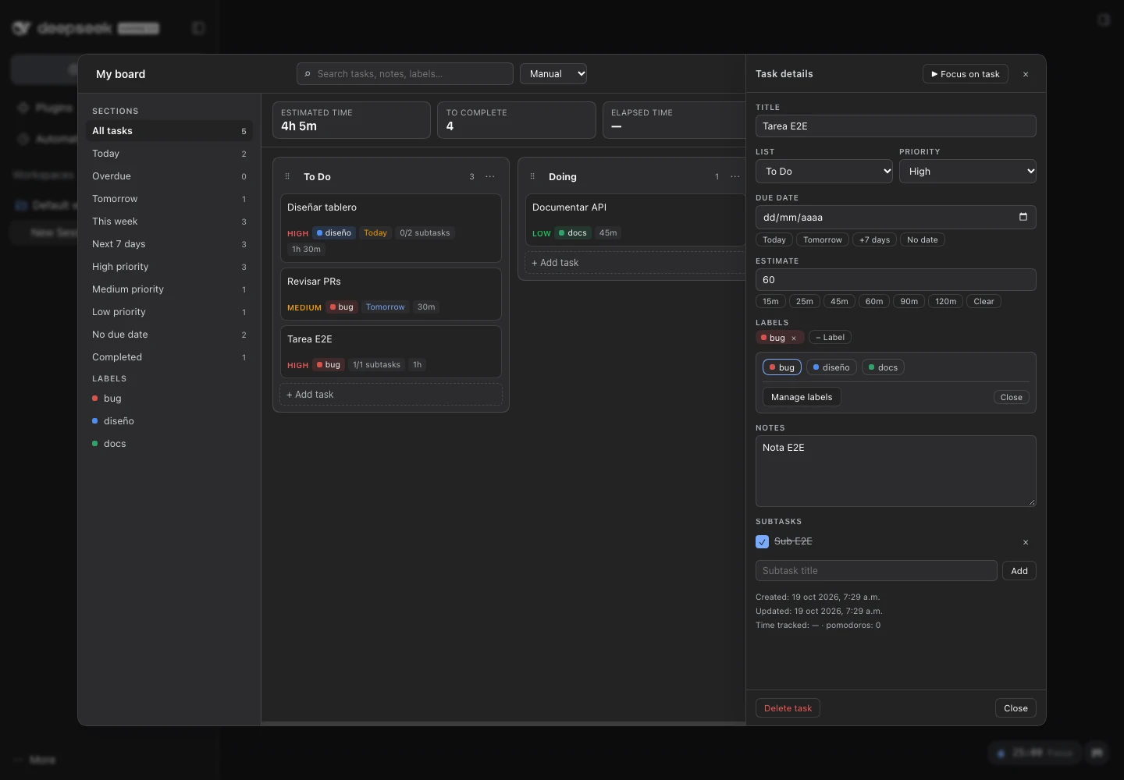This screenshot has height=780, width=1124.
Task: Set the due date with the +7 days button
Action: pyautogui.click(x=874, y=240)
